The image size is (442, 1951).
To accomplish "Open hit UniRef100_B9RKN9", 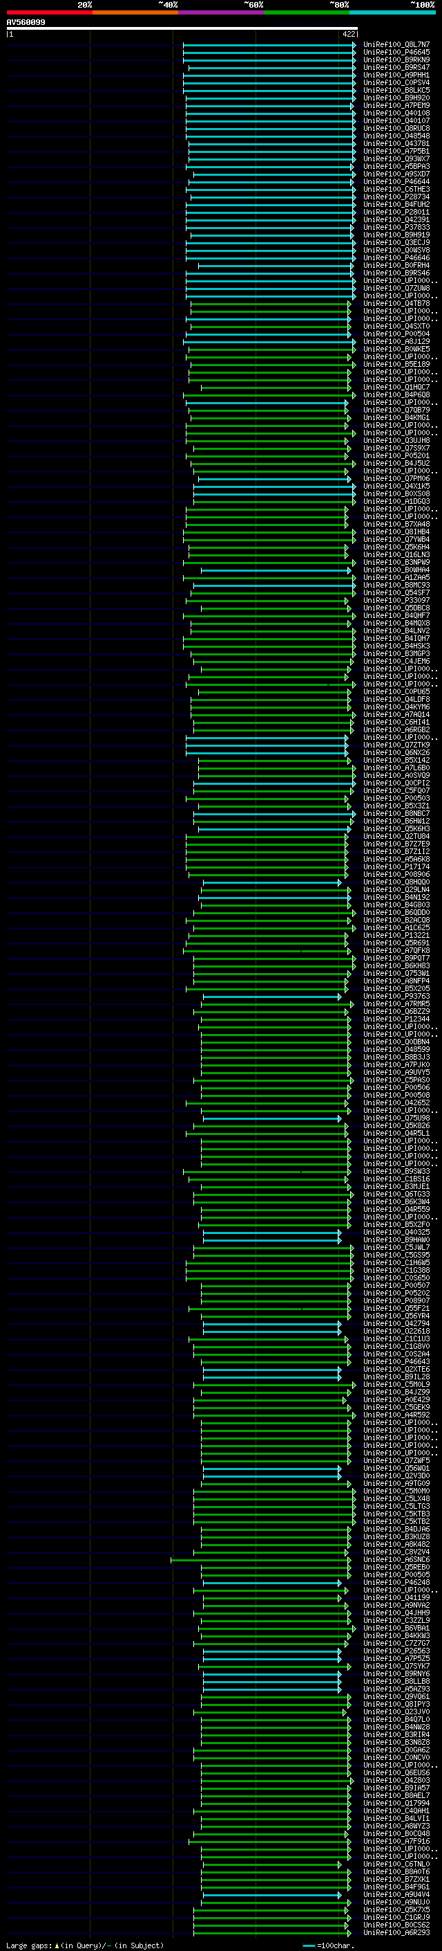I will pyautogui.click(x=396, y=60).
